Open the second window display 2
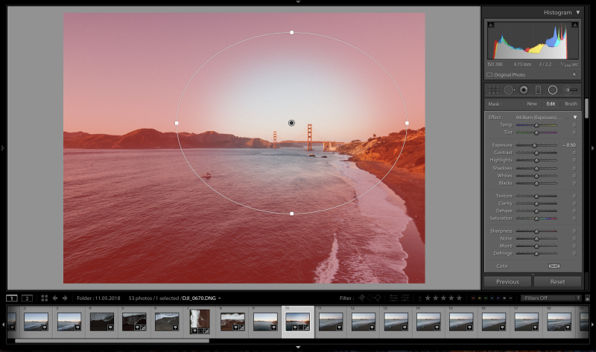The height and width of the screenshot is (352, 596). click(27, 298)
